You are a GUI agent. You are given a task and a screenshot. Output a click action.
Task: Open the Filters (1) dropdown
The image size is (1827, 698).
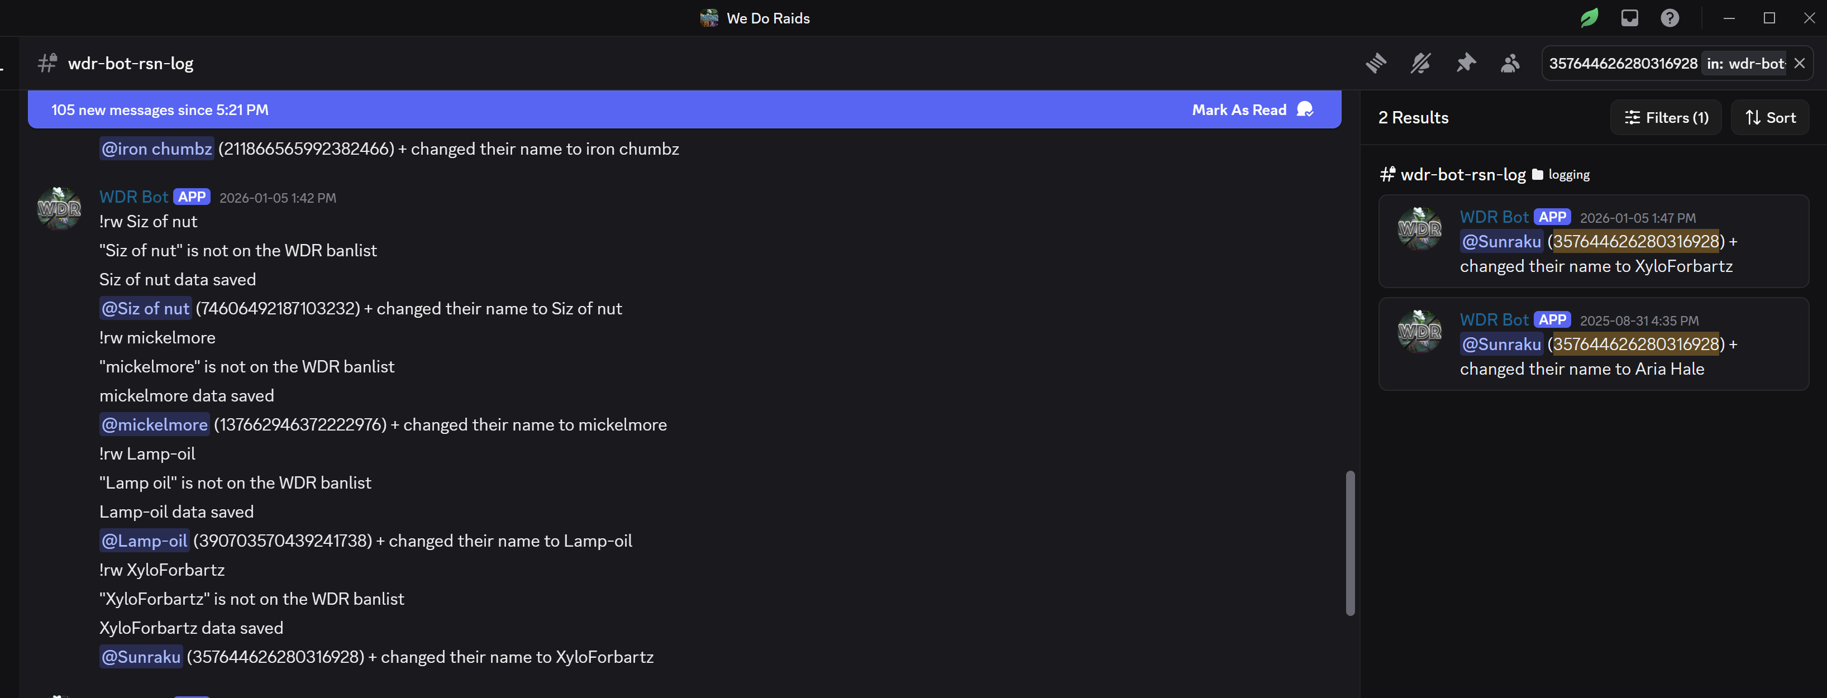coord(1666,118)
